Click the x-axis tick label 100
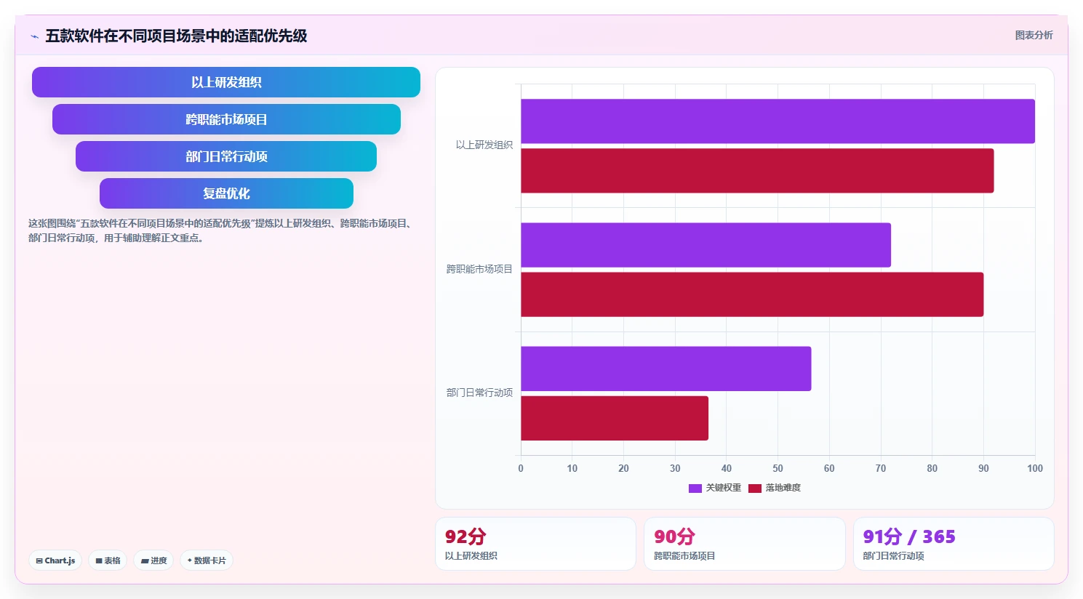Screen dimensions: 1083x599 coord(1035,468)
